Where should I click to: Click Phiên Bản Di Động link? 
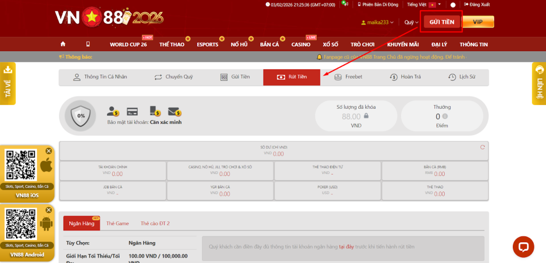pyautogui.click(x=378, y=4)
